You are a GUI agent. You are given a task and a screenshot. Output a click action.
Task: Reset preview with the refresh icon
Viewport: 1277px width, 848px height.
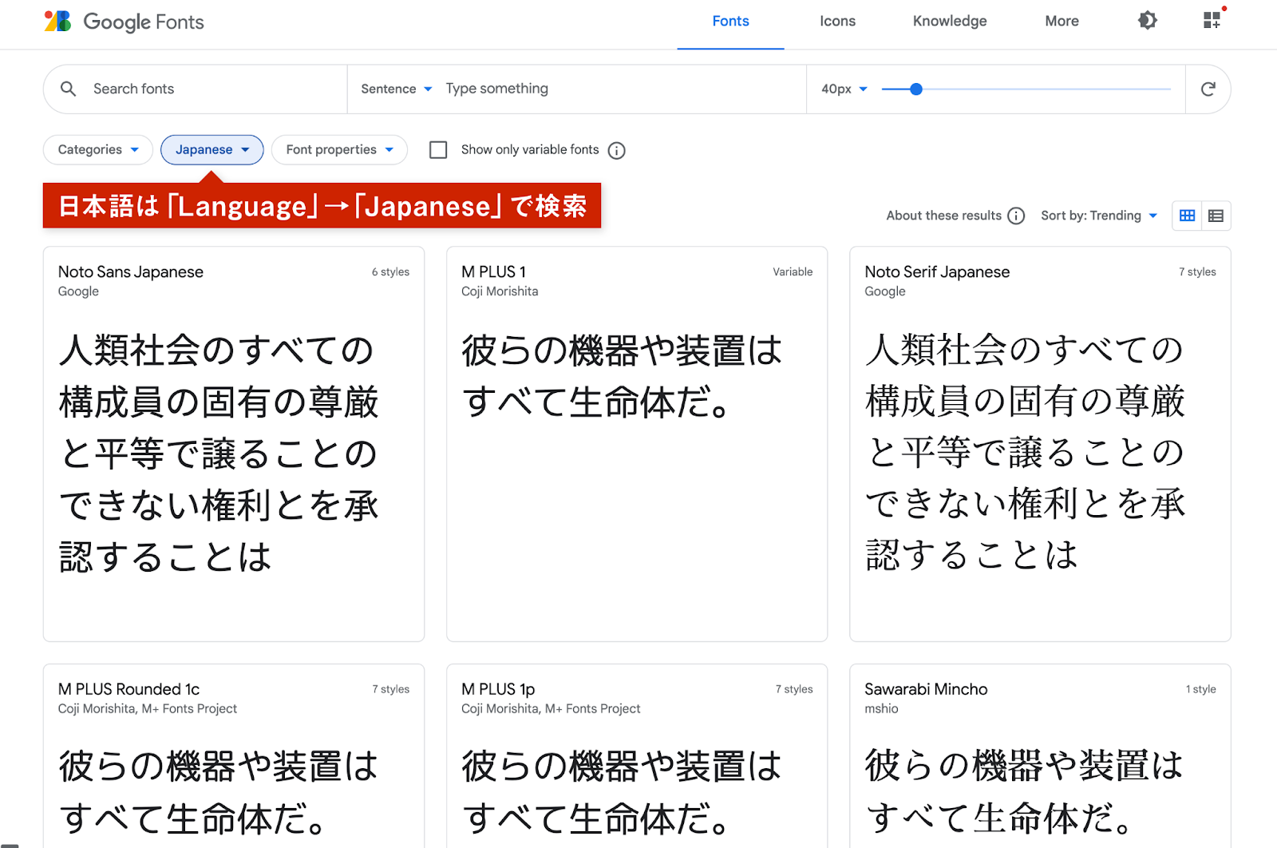click(1208, 89)
